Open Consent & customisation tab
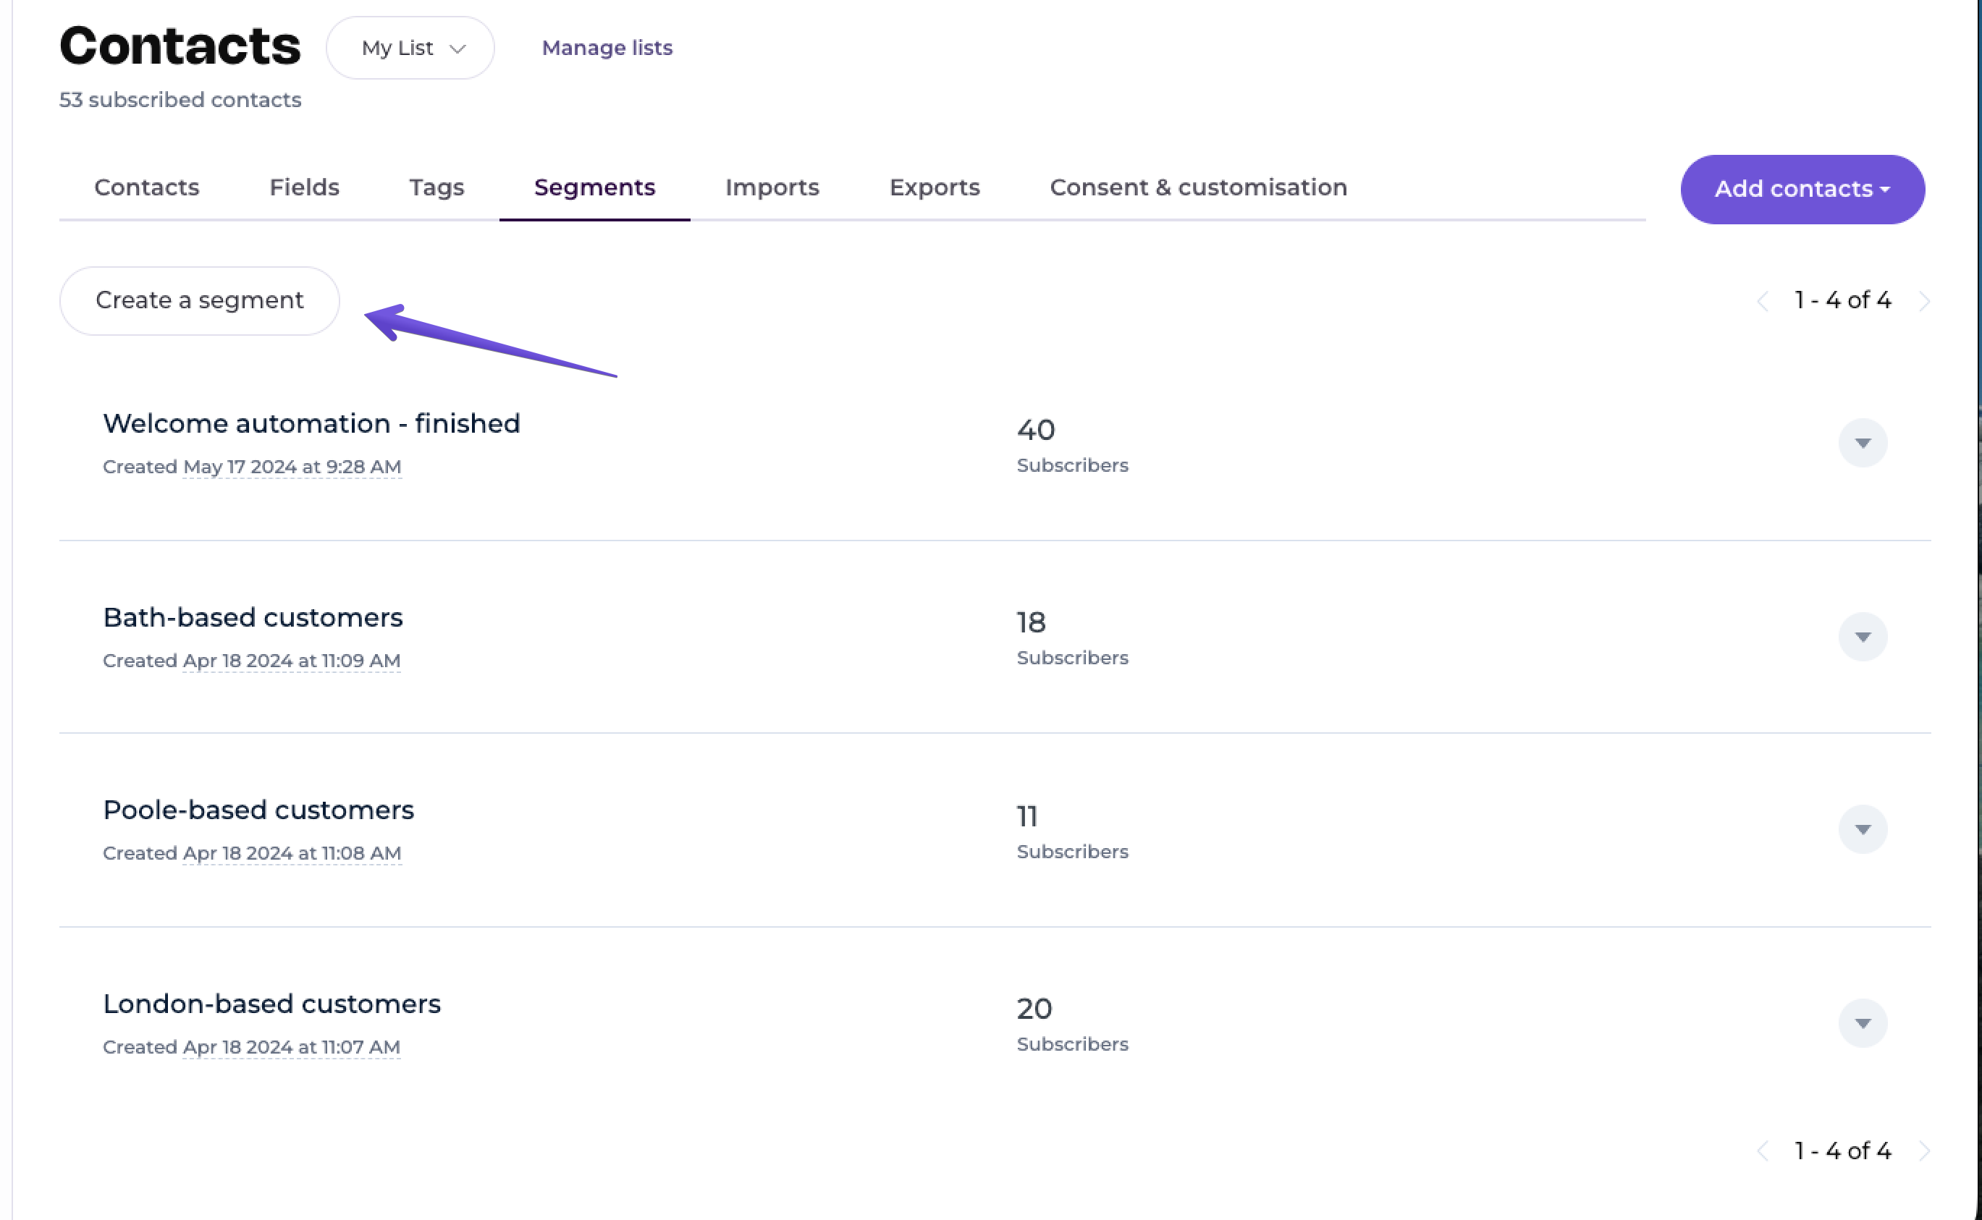Image resolution: width=1982 pixels, height=1220 pixels. 1197,187
